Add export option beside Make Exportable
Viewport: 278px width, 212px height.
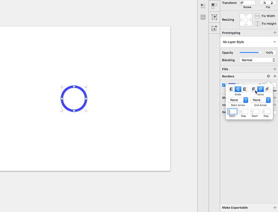[x=275, y=207]
